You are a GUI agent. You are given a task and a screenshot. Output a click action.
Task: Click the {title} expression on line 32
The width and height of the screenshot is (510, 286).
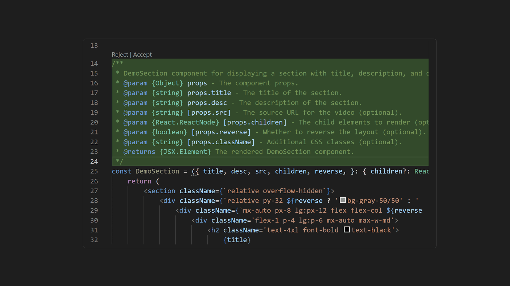237,240
